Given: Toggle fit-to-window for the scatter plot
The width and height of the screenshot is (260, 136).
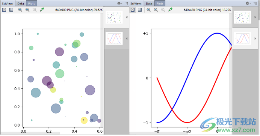Looking at the screenshot, I should coord(4,10).
